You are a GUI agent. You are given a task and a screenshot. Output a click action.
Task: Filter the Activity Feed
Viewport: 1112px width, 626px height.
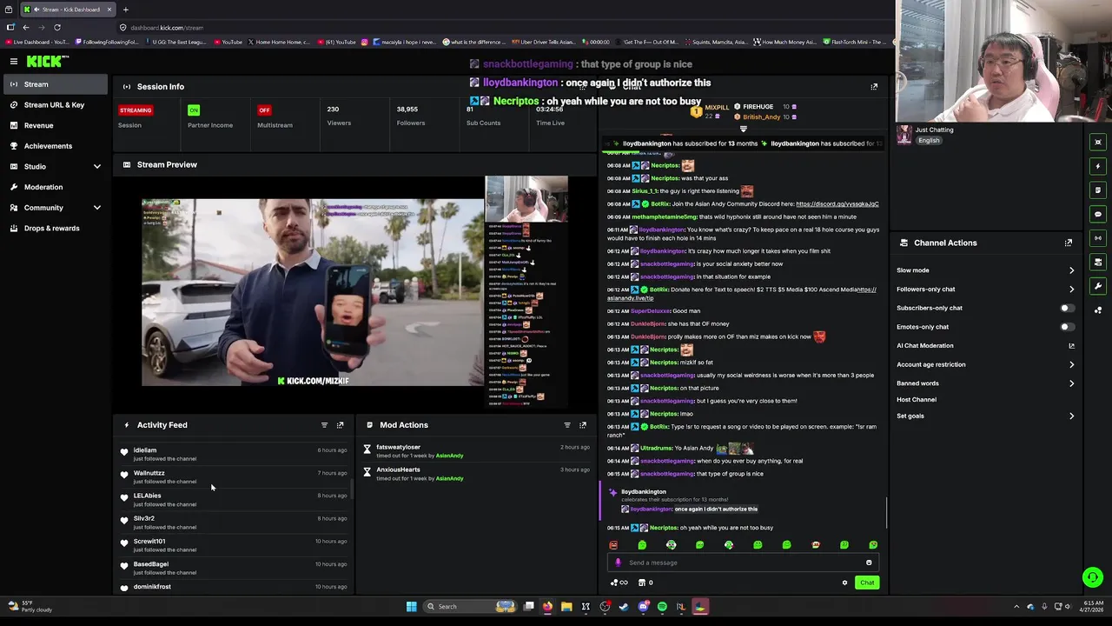click(324, 425)
